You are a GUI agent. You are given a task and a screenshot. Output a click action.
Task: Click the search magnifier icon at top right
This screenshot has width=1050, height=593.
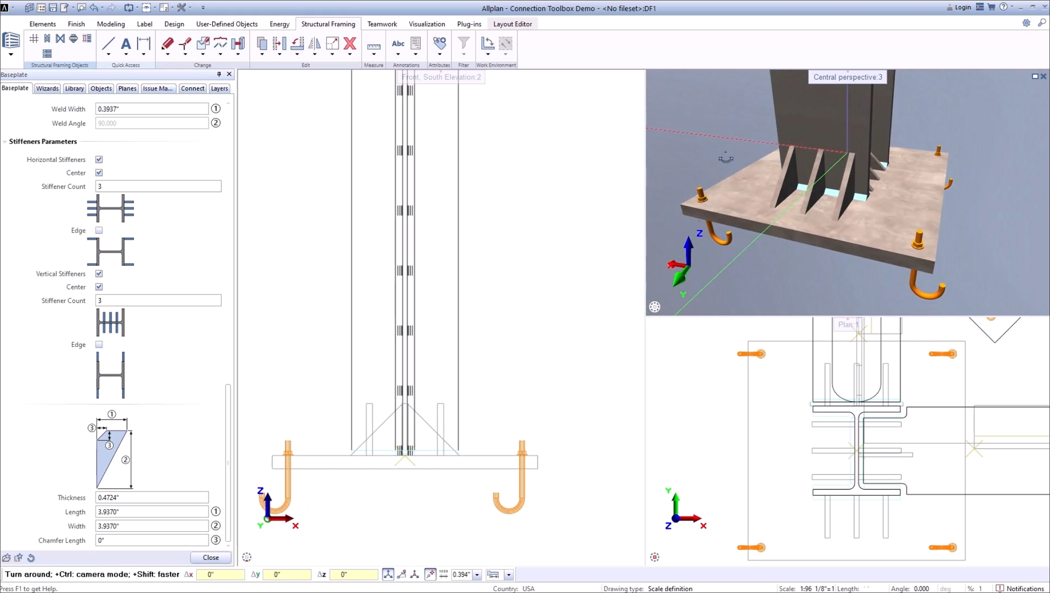(1042, 23)
